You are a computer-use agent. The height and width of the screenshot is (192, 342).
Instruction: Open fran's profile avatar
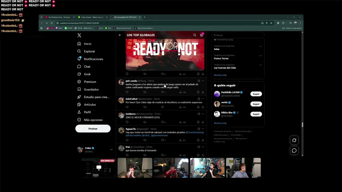tap(122, 148)
